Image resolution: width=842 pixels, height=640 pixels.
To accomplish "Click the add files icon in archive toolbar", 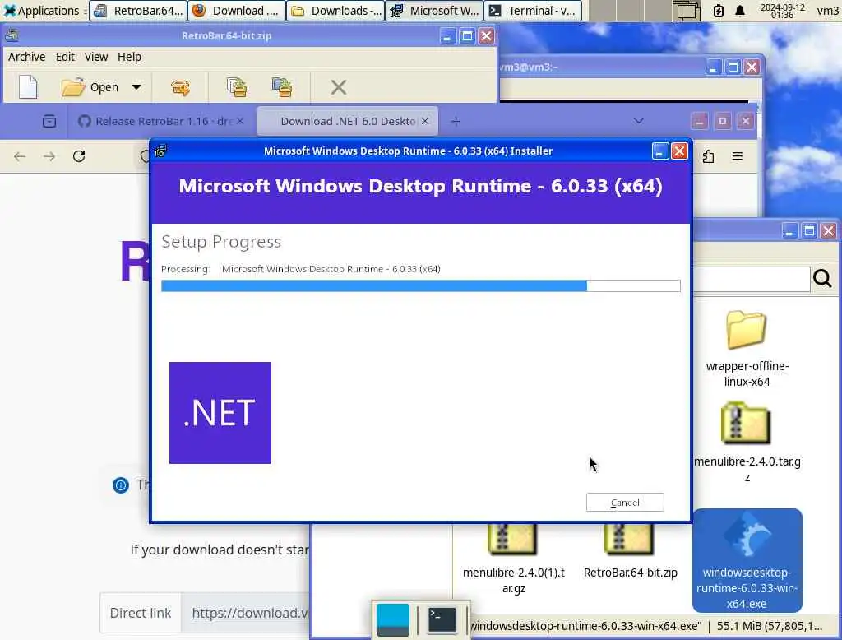I will point(237,87).
